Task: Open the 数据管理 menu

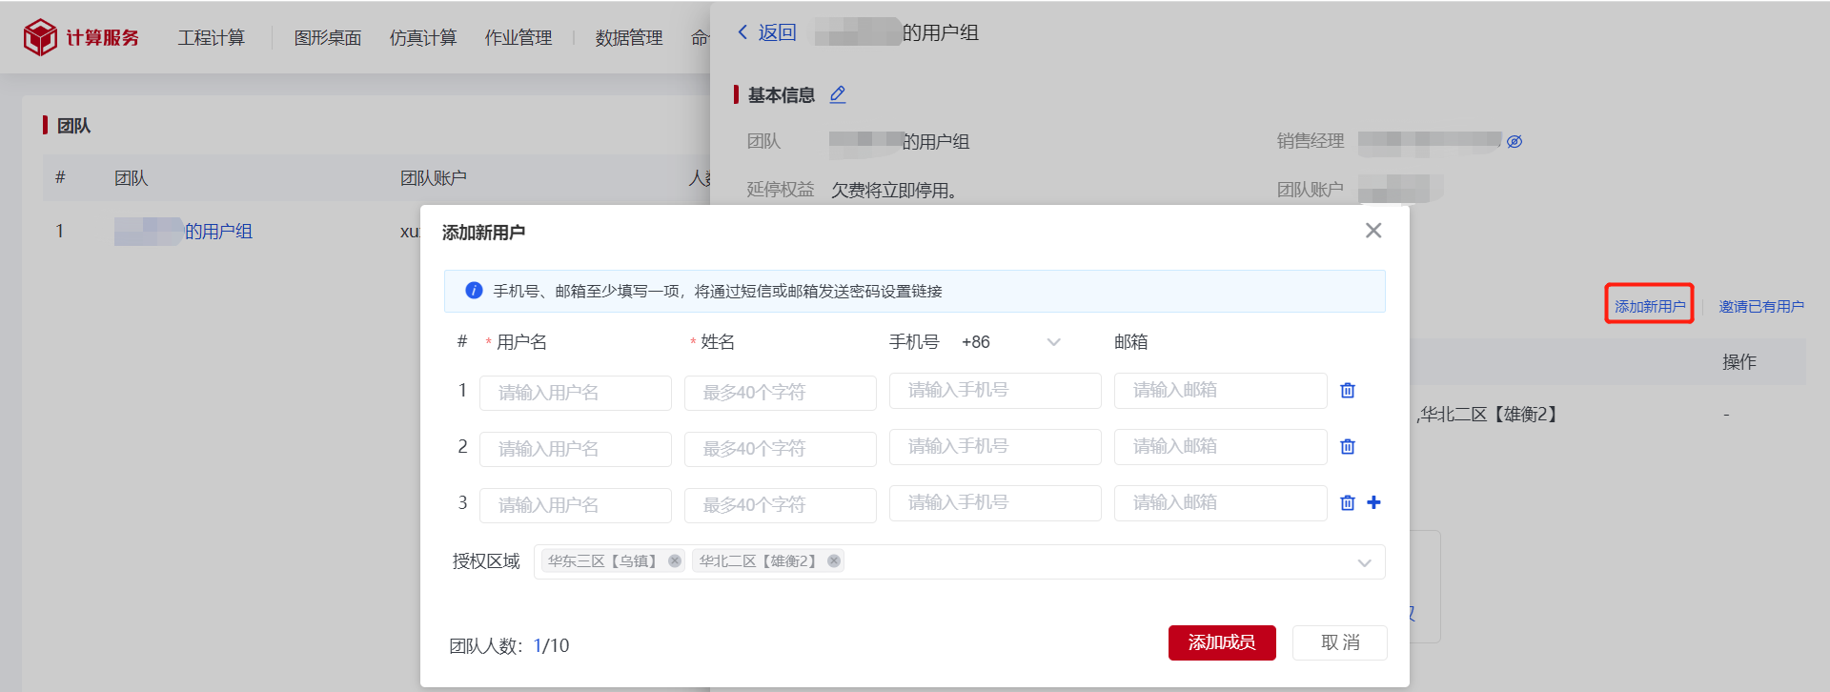Action: coord(628,37)
